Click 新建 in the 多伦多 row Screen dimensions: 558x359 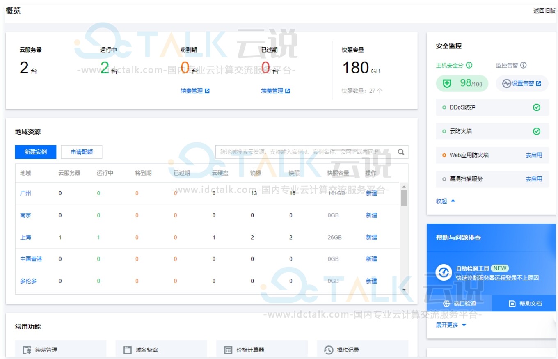click(x=371, y=281)
